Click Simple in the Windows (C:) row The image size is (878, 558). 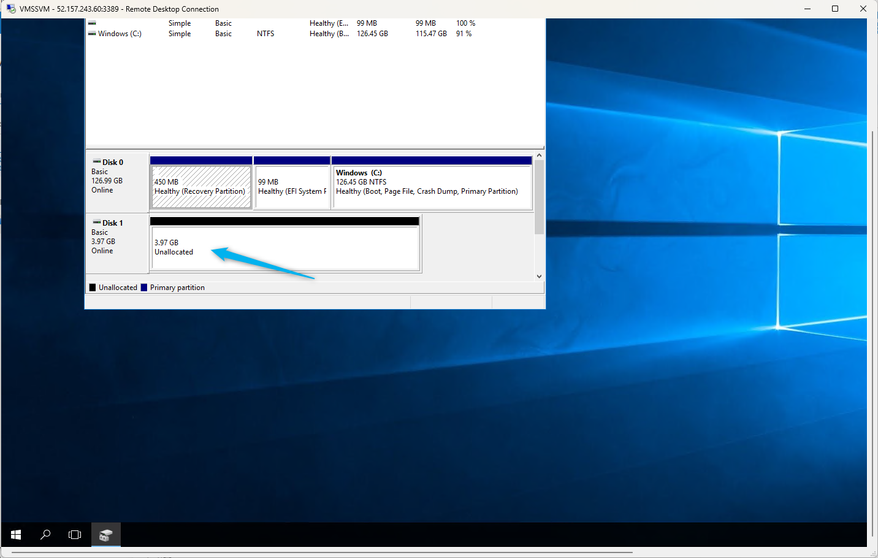point(180,34)
